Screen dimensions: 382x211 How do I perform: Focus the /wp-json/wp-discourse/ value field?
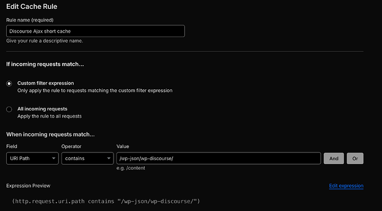click(x=219, y=159)
